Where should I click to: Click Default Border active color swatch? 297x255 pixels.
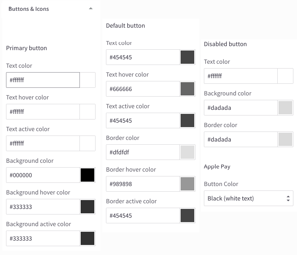[x=187, y=216]
